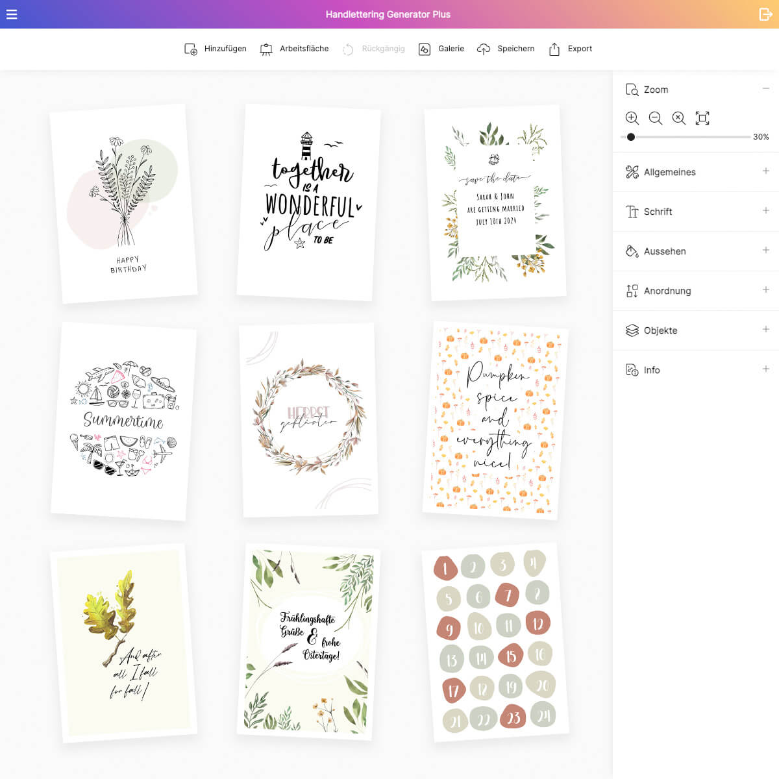Expand the Anordnung section
Viewport: 779px width, 779px height.
click(x=766, y=290)
